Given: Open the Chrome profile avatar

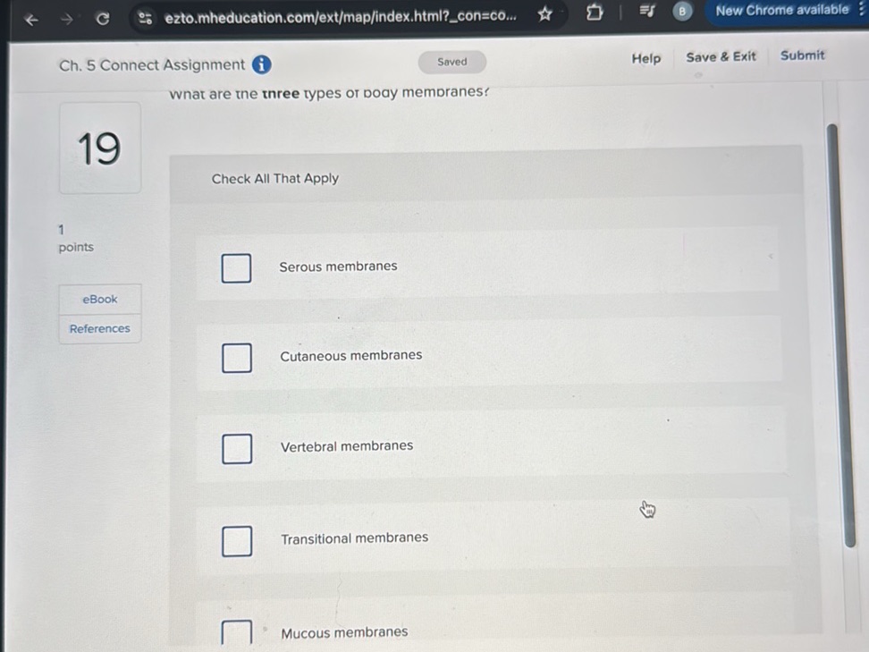Looking at the screenshot, I should 683,11.
